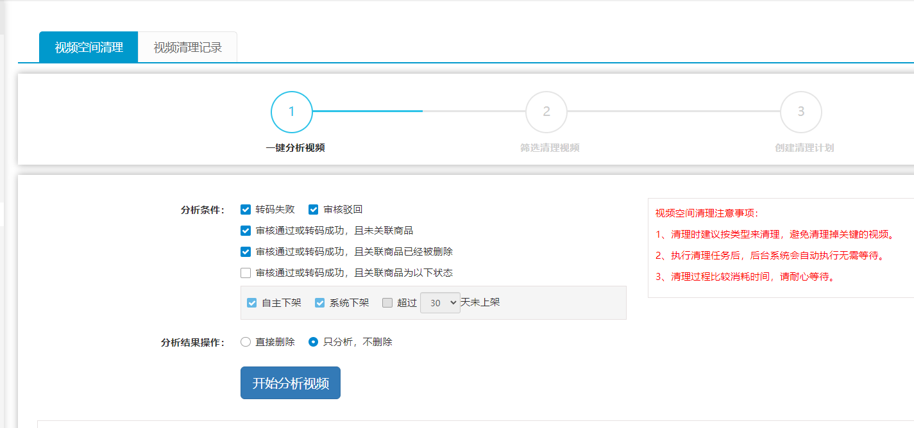914x428 pixels.
Task: Click the 创建清理计划 step label
Action: click(x=804, y=148)
